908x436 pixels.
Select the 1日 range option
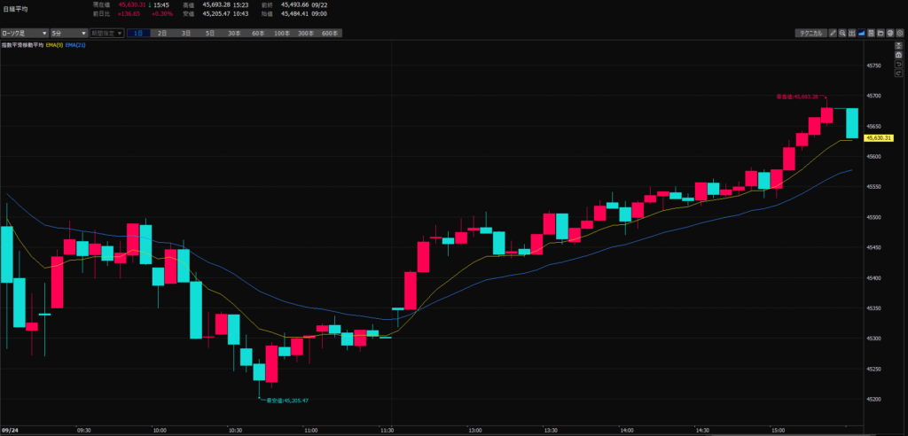[x=138, y=33]
